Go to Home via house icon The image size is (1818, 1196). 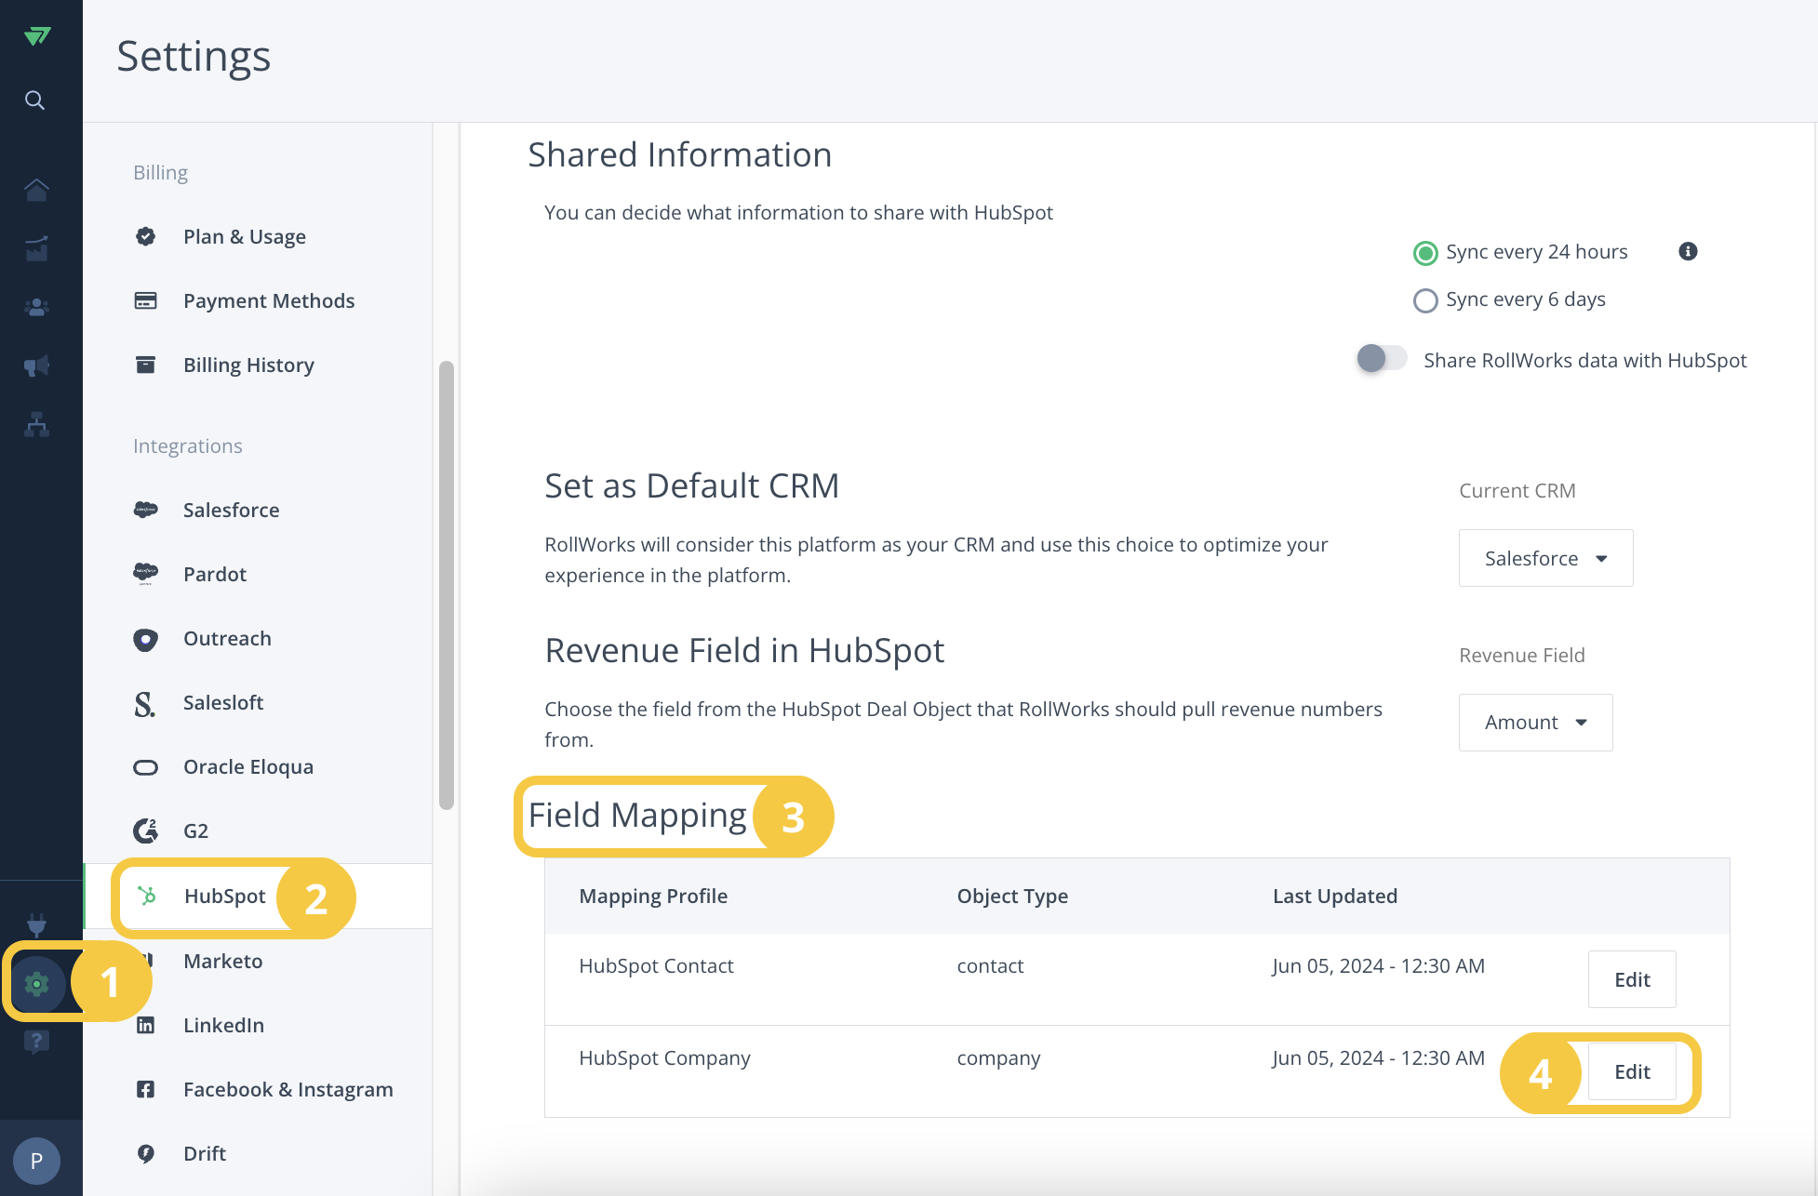point(36,190)
